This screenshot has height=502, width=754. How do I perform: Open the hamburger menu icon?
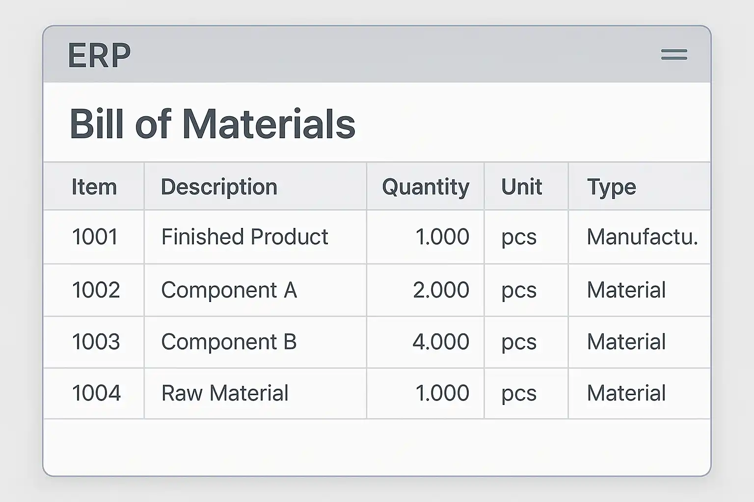click(x=673, y=54)
